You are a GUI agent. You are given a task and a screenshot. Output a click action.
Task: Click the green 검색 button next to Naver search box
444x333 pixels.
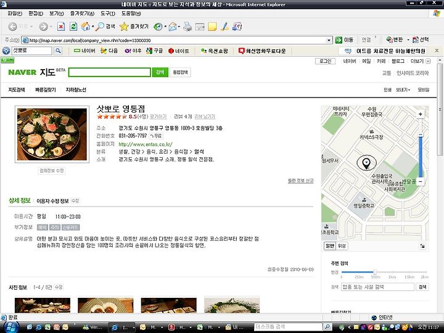160,72
